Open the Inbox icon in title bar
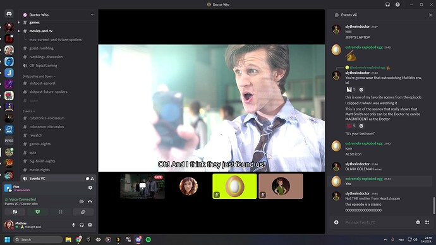This screenshot has height=245, width=436. click(x=387, y=4)
